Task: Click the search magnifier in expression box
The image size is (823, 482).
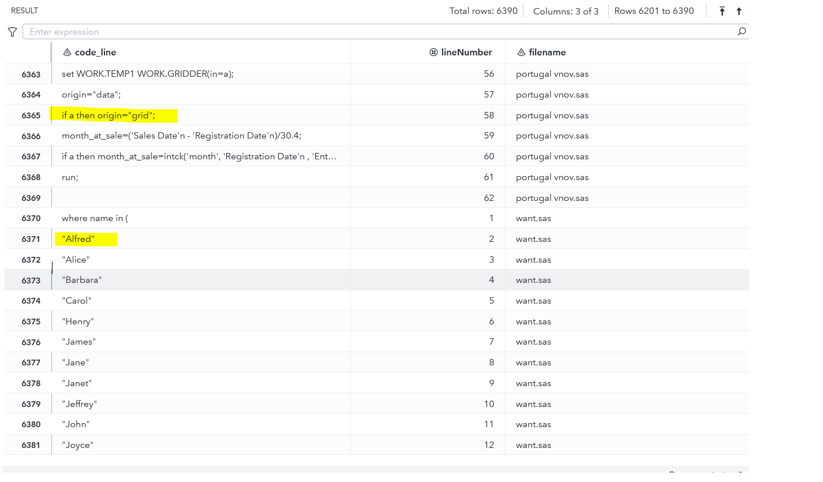Action: point(742,32)
